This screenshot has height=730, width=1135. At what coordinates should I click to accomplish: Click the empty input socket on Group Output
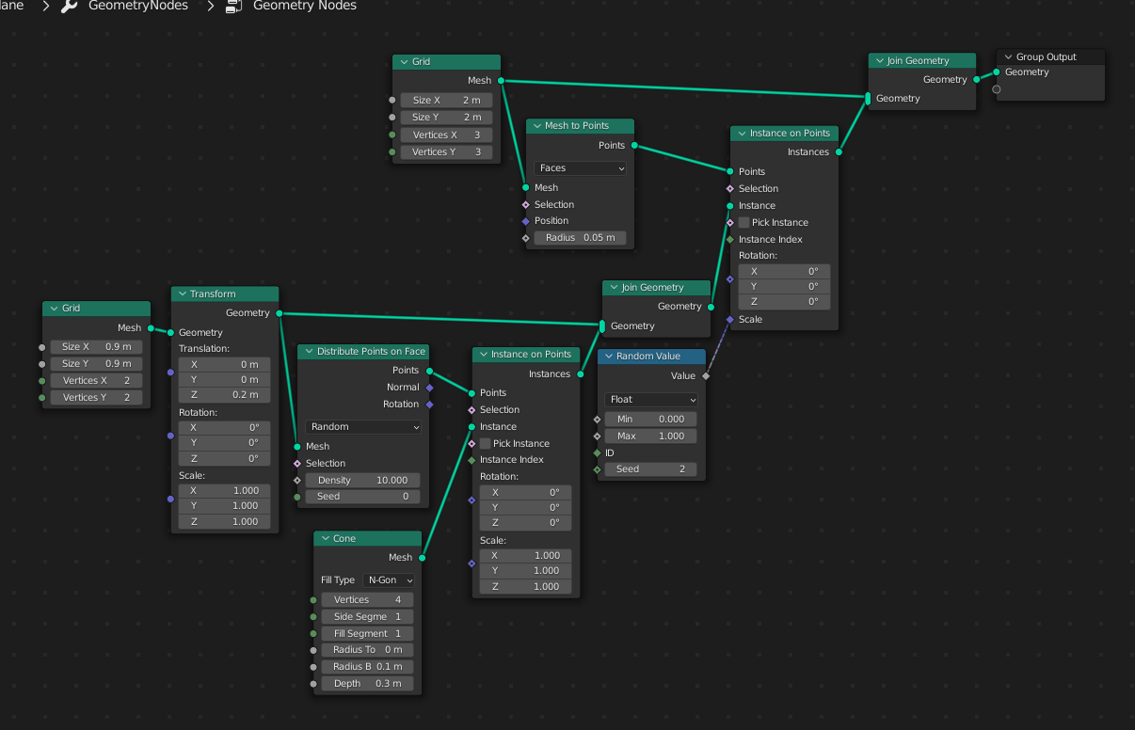pyautogui.click(x=997, y=89)
